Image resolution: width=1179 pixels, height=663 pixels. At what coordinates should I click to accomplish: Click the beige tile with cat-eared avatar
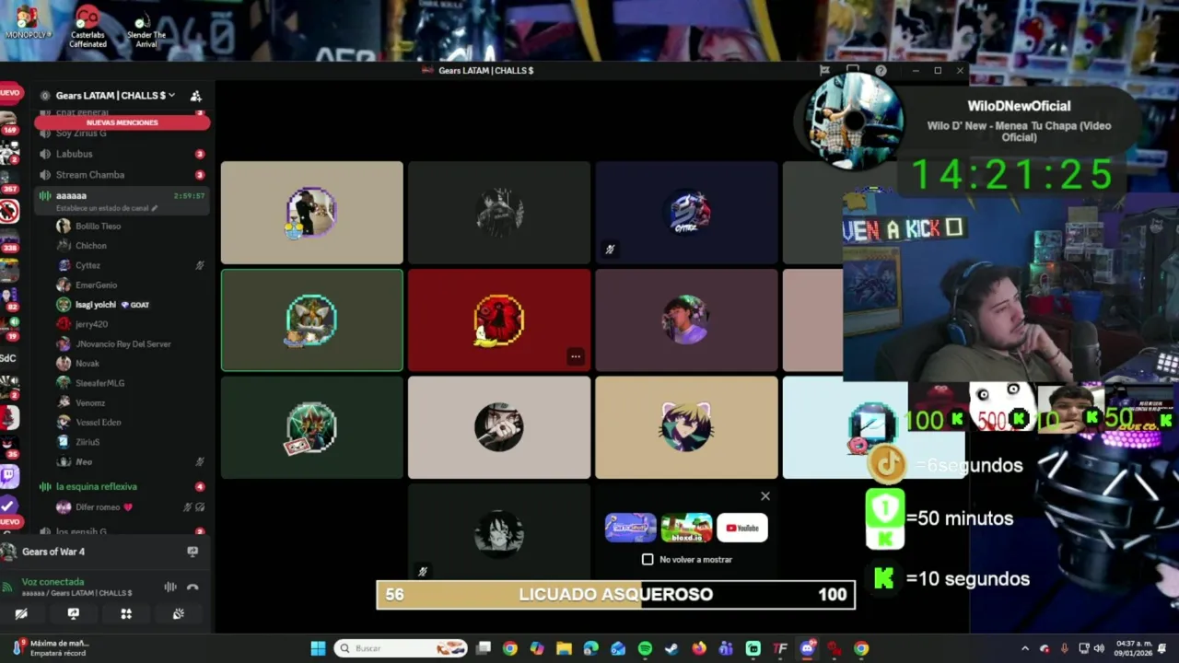click(686, 428)
